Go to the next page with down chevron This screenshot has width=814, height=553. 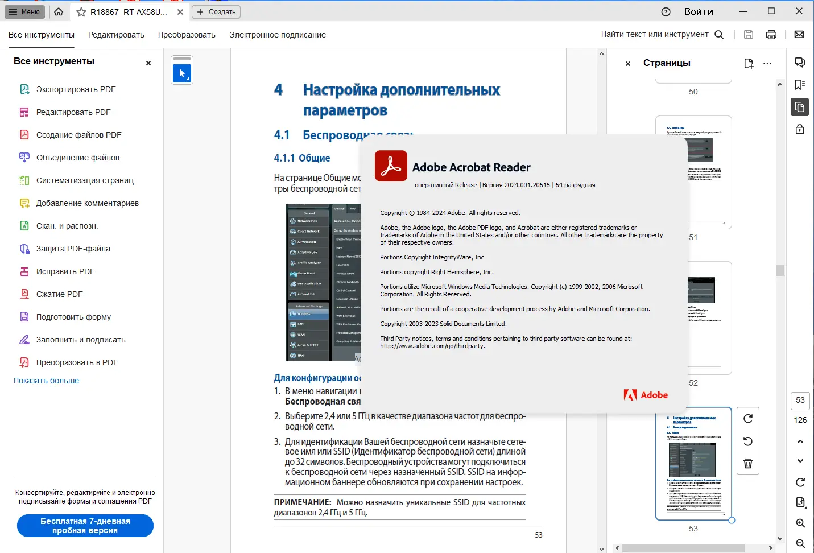[x=800, y=461]
